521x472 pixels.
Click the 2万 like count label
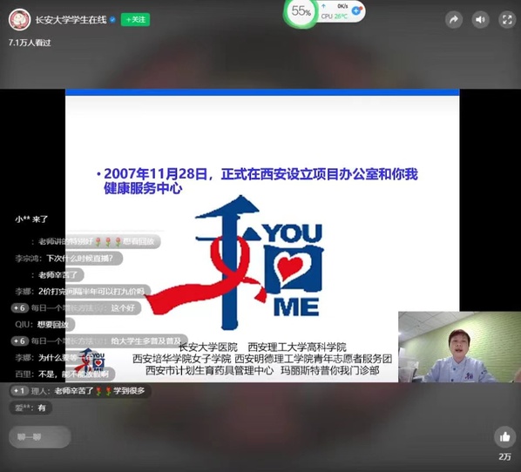coord(504,456)
